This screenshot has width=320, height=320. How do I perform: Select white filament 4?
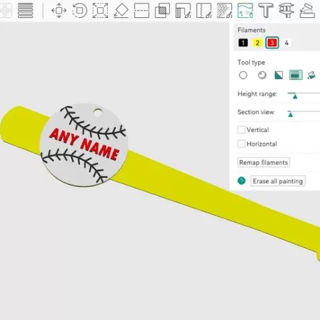(287, 43)
